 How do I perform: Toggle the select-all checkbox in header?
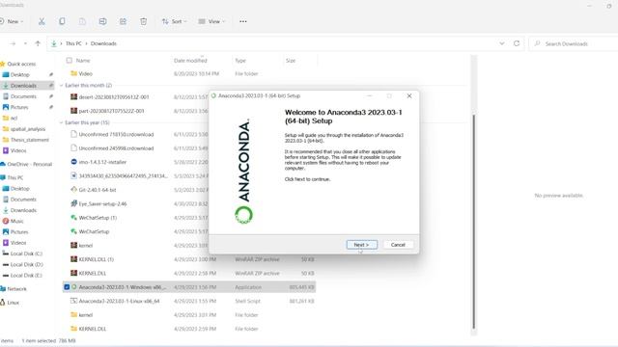click(69, 61)
